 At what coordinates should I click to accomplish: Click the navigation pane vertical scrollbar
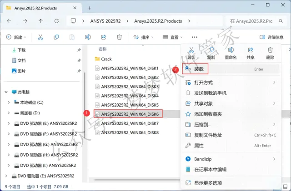point(85,106)
